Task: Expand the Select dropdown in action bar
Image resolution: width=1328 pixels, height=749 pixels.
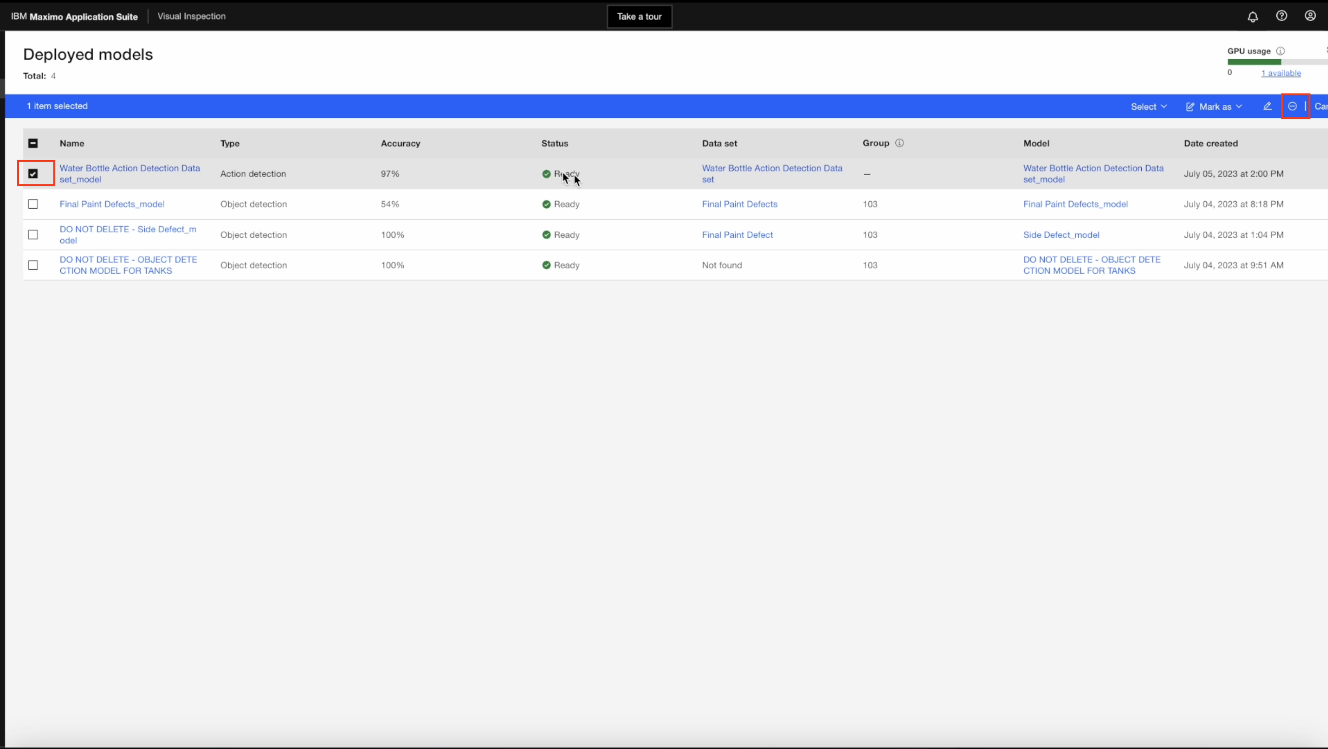Action: coord(1149,107)
